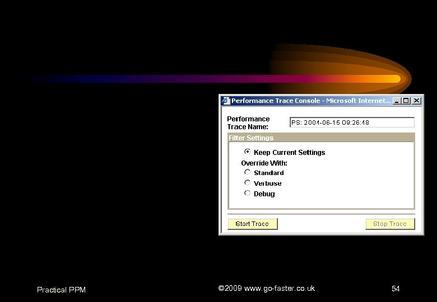
Task: Click the Practical PPM footer text
Action: pyautogui.click(x=61, y=290)
